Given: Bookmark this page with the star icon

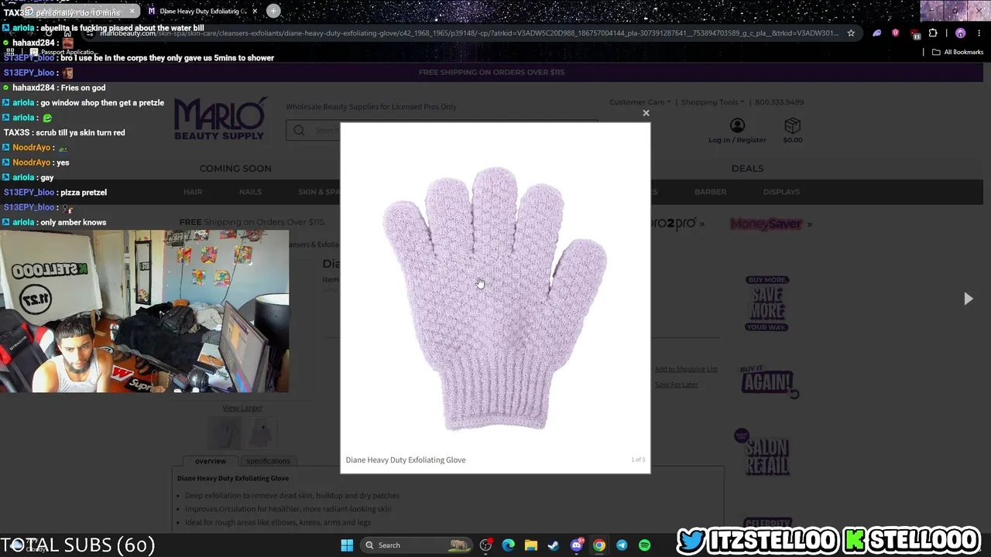Looking at the screenshot, I should click(x=851, y=33).
